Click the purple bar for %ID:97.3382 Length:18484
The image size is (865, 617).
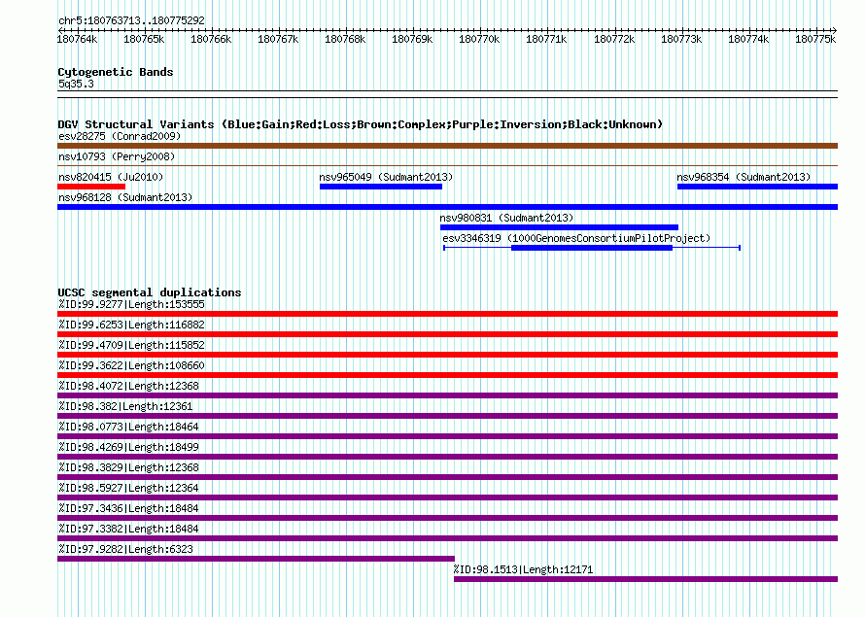pyautogui.click(x=447, y=538)
